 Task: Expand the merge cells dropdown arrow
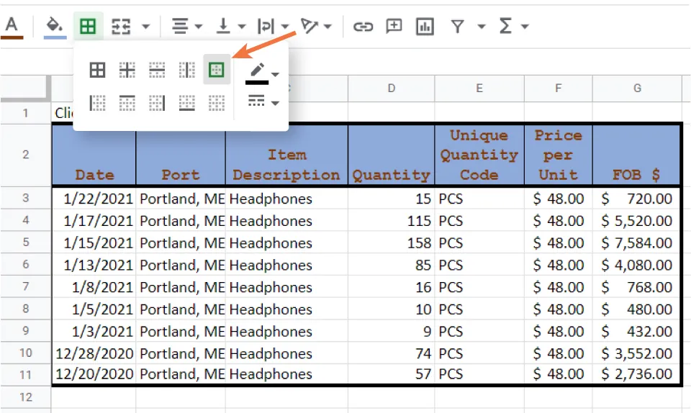145,27
